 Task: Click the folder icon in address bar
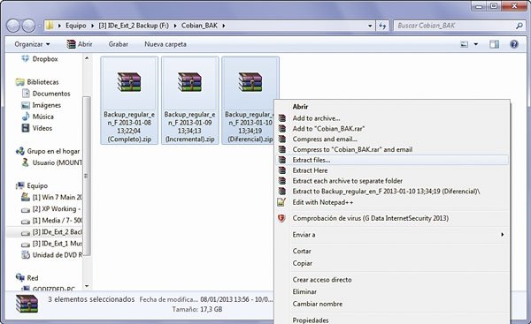50,26
